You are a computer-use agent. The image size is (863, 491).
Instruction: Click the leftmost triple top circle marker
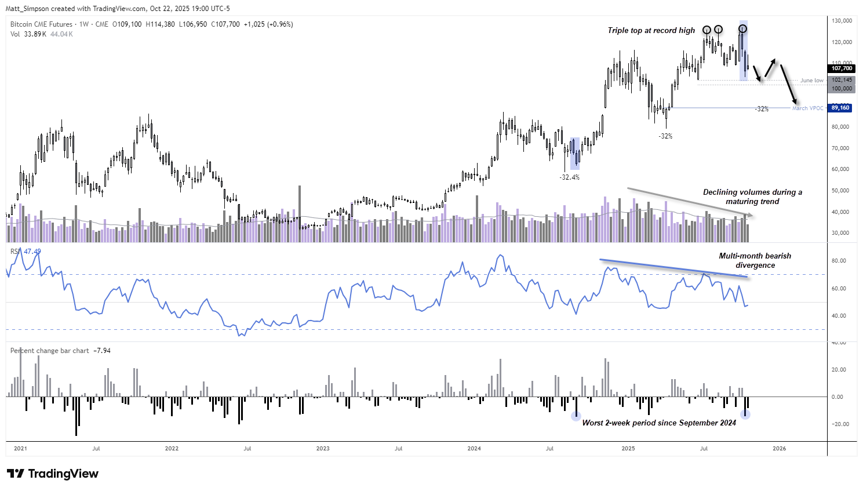tap(707, 30)
